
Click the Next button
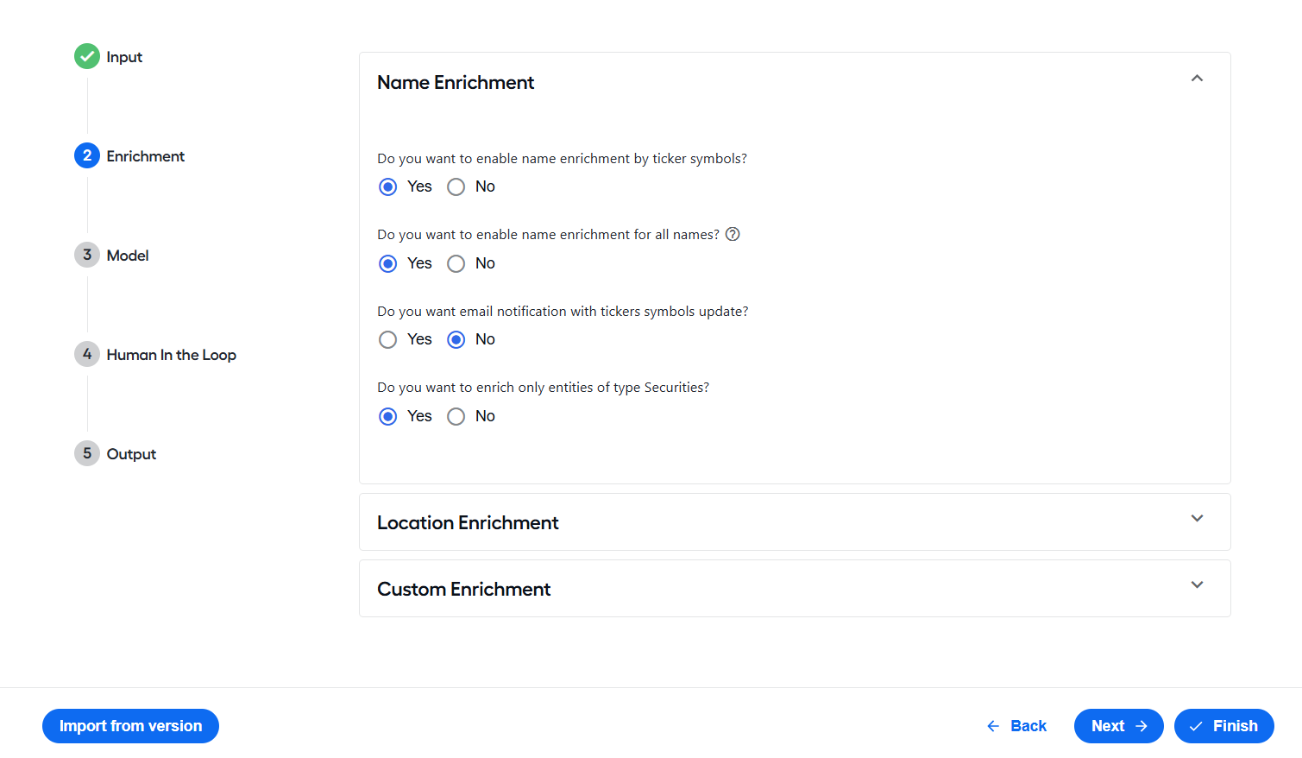1119,726
